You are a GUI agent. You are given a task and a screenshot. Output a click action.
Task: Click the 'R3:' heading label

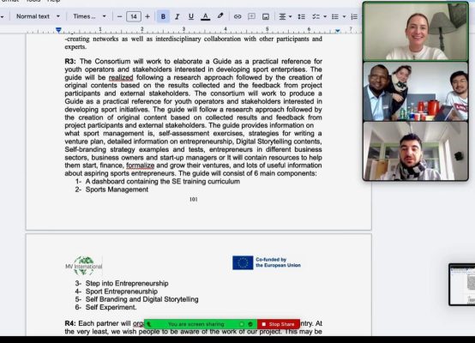70,62
